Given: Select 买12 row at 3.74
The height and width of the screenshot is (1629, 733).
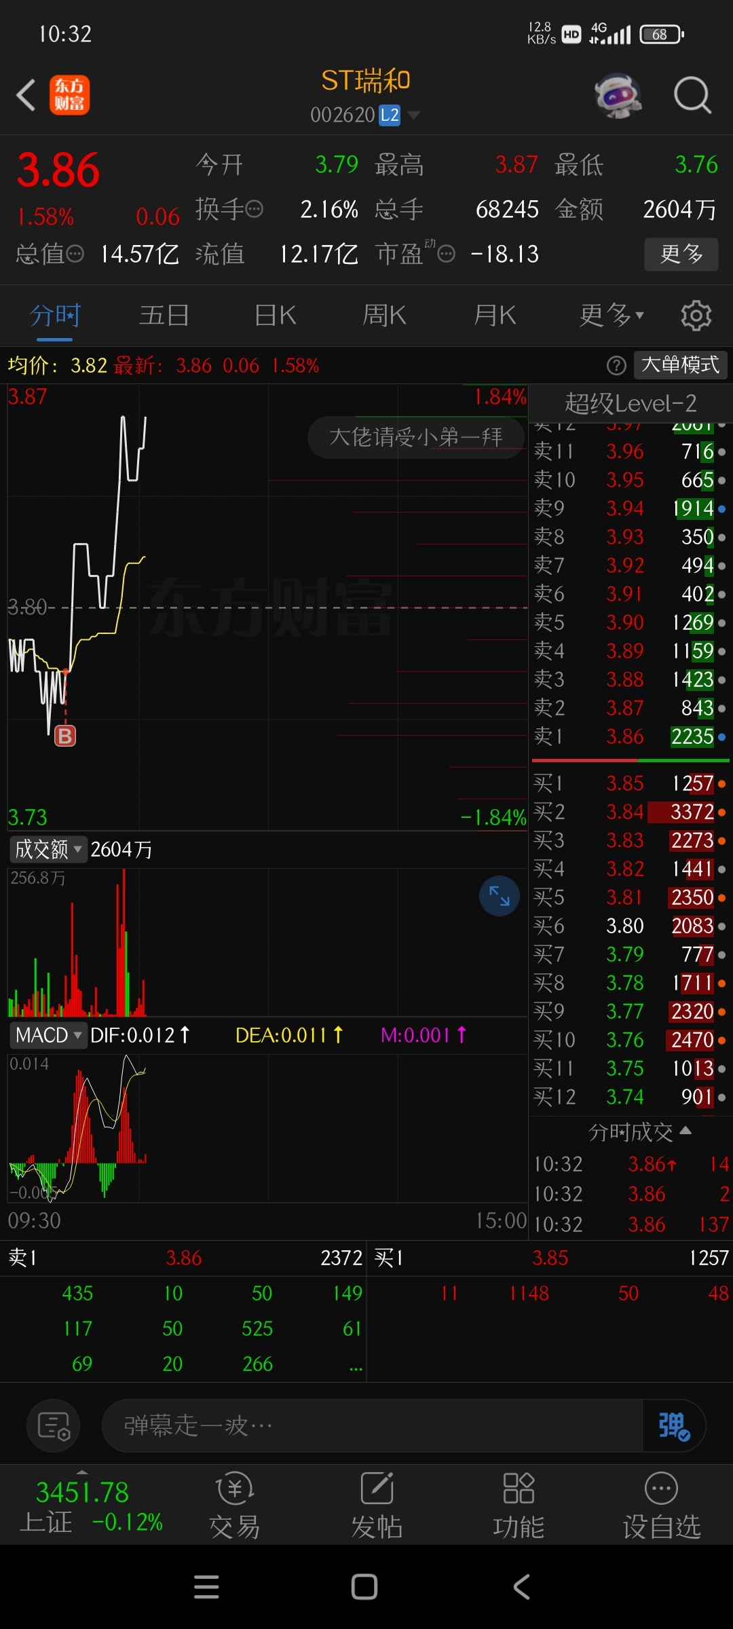Looking at the screenshot, I should [x=630, y=1097].
